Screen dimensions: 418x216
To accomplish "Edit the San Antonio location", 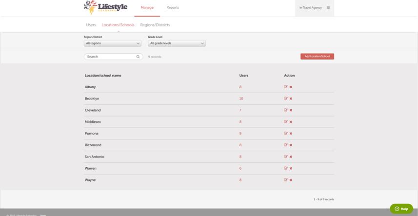I will click(286, 157).
